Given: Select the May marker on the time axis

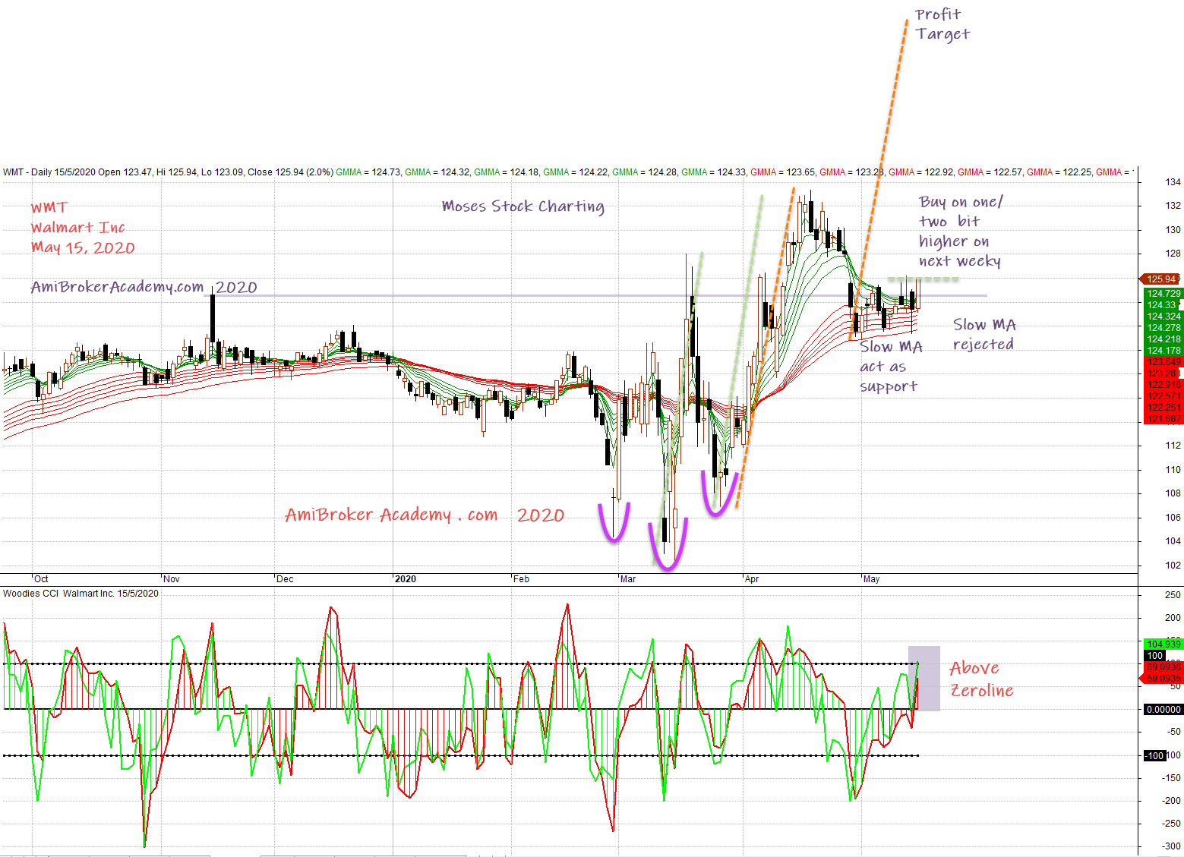Looking at the screenshot, I should (871, 579).
